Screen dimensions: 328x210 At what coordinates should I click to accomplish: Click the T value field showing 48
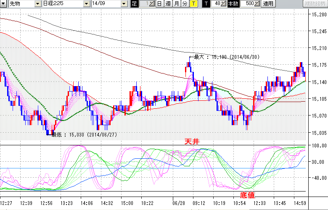[217, 4]
